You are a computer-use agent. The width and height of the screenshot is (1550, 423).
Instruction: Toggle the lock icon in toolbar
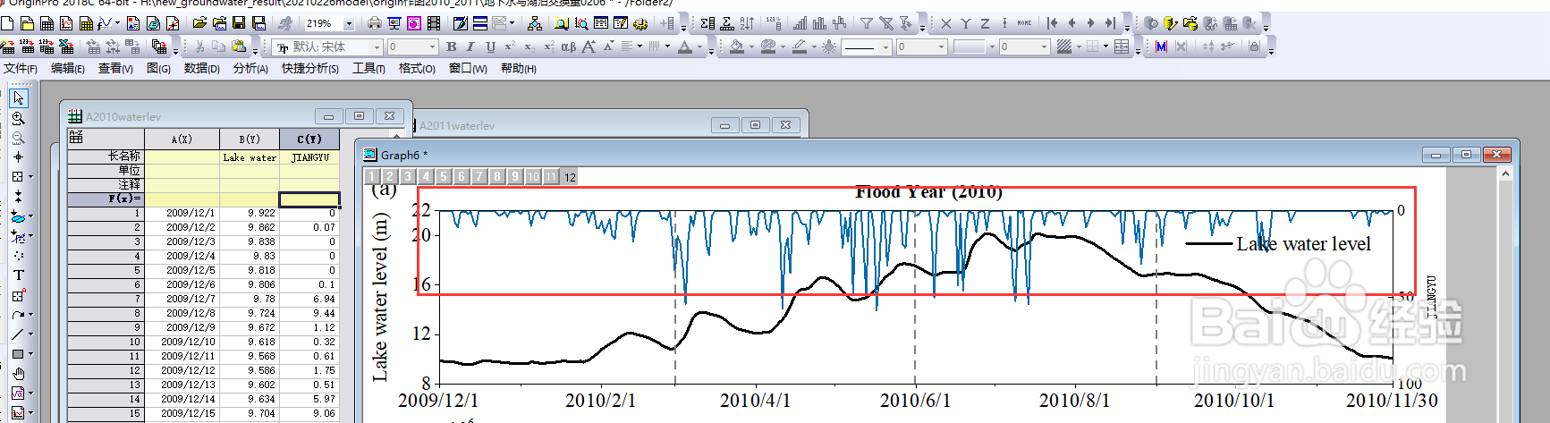[1254, 47]
